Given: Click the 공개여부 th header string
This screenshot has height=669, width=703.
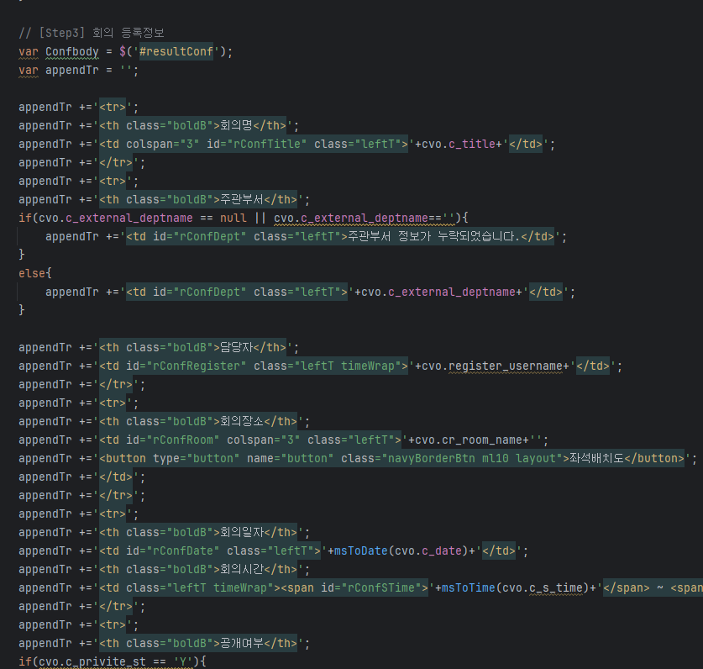Looking at the screenshot, I should (x=197, y=644).
